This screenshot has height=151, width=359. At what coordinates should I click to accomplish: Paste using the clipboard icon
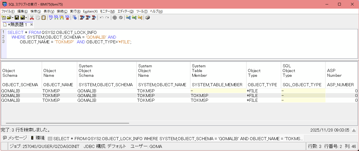[x=43, y=18]
